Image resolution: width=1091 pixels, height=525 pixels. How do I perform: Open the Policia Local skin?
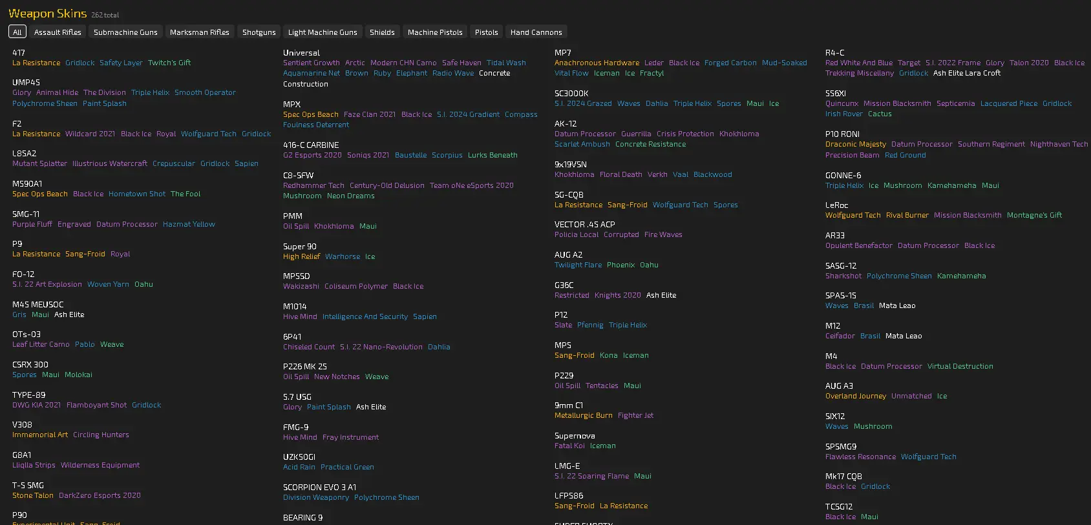[577, 234]
